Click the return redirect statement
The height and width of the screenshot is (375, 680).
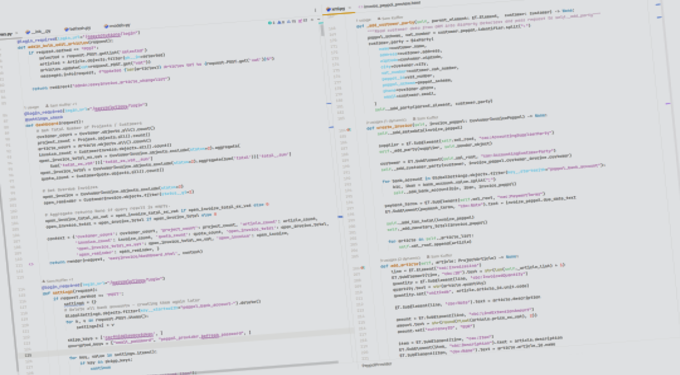[x=101, y=83]
